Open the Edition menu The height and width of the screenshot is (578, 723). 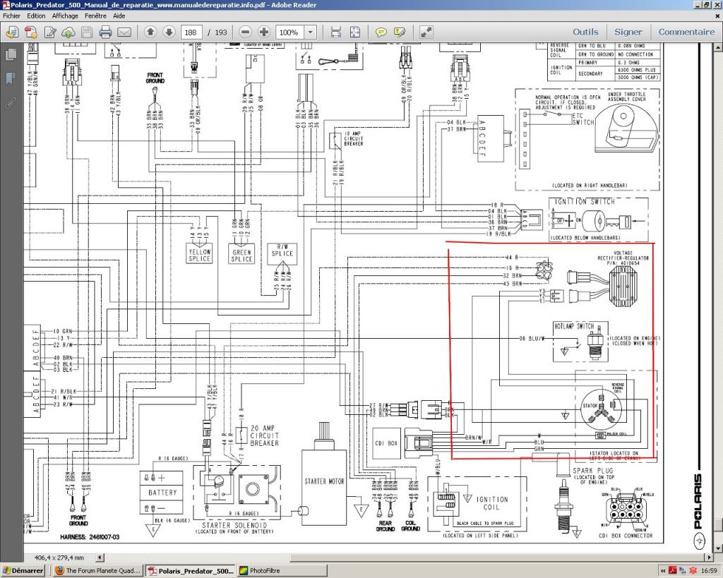[x=36, y=16]
